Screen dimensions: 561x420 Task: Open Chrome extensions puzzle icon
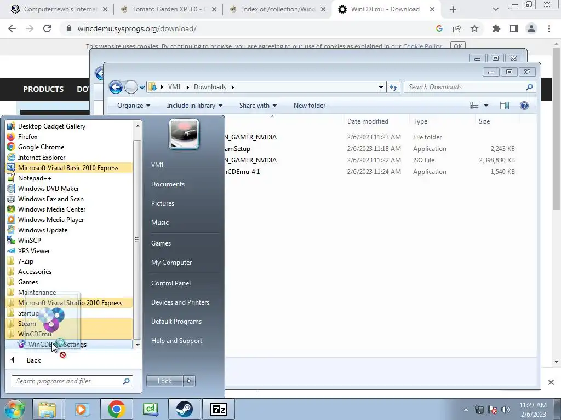tap(496, 28)
